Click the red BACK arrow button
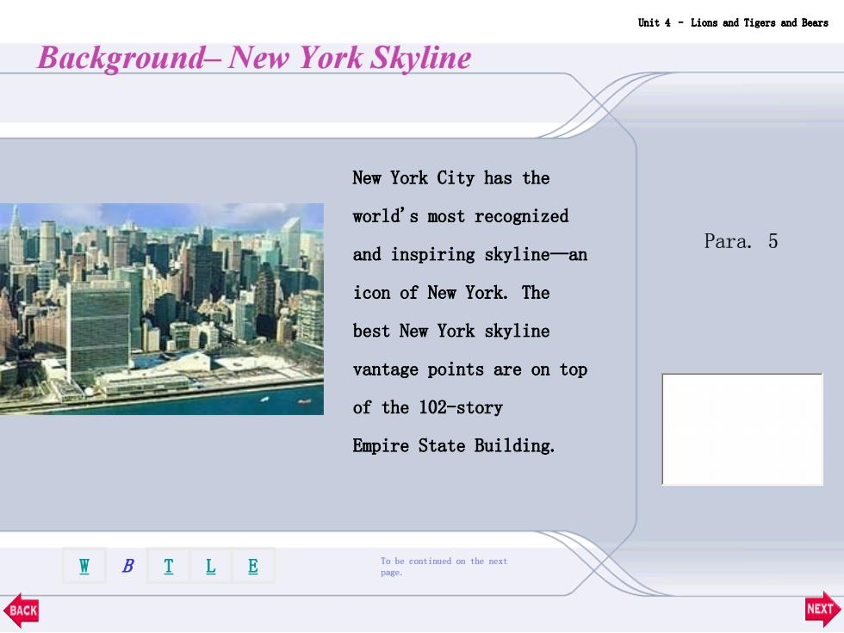 [x=21, y=611]
